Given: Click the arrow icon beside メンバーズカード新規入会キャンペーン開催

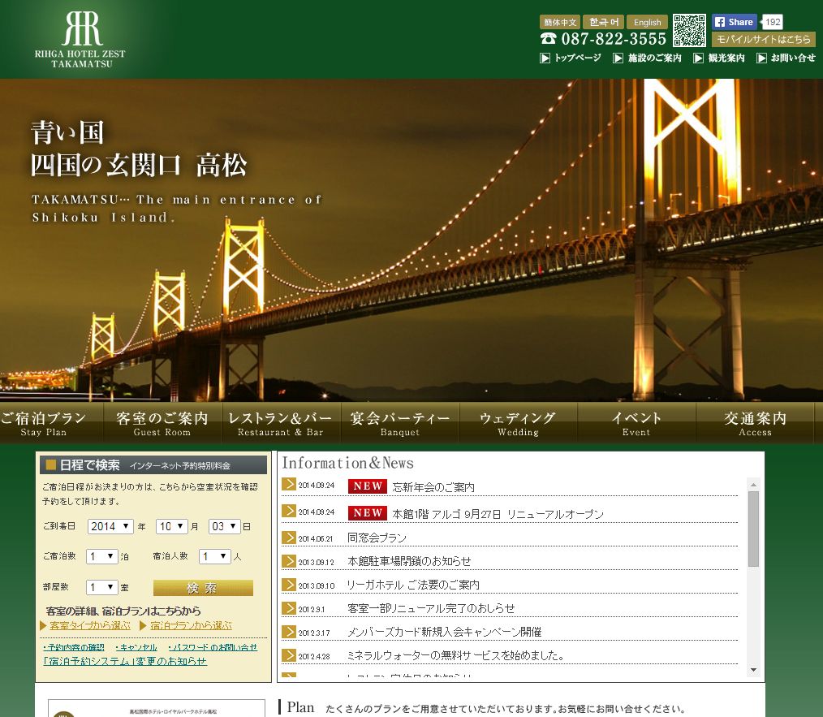Looking at the screenshot, I should [x=289, y=632].
